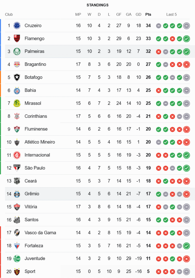
Task: Click Flamengo's most recent win indicator
Action: point(186,39)
